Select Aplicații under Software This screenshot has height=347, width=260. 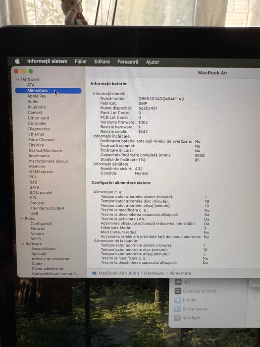coord(39,254)
